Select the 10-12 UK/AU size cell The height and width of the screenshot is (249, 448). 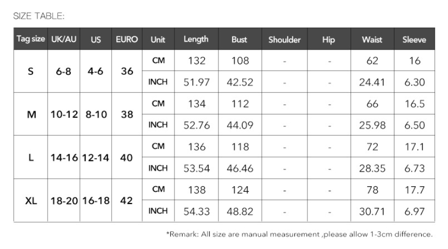pos(64,114)
